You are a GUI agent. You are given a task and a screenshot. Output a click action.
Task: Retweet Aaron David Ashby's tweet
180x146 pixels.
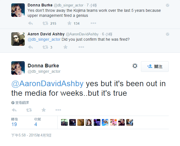(45, 47)
